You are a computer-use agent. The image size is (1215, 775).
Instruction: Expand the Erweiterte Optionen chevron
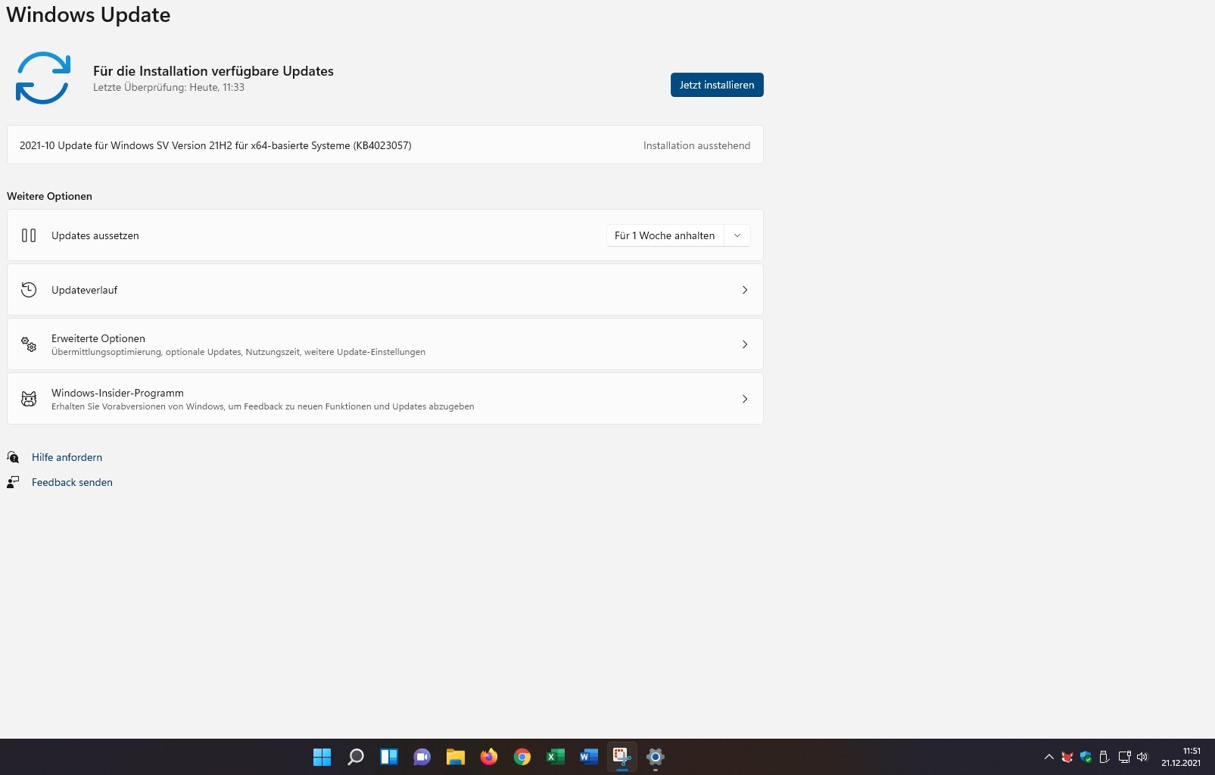[x=745, y=344]
